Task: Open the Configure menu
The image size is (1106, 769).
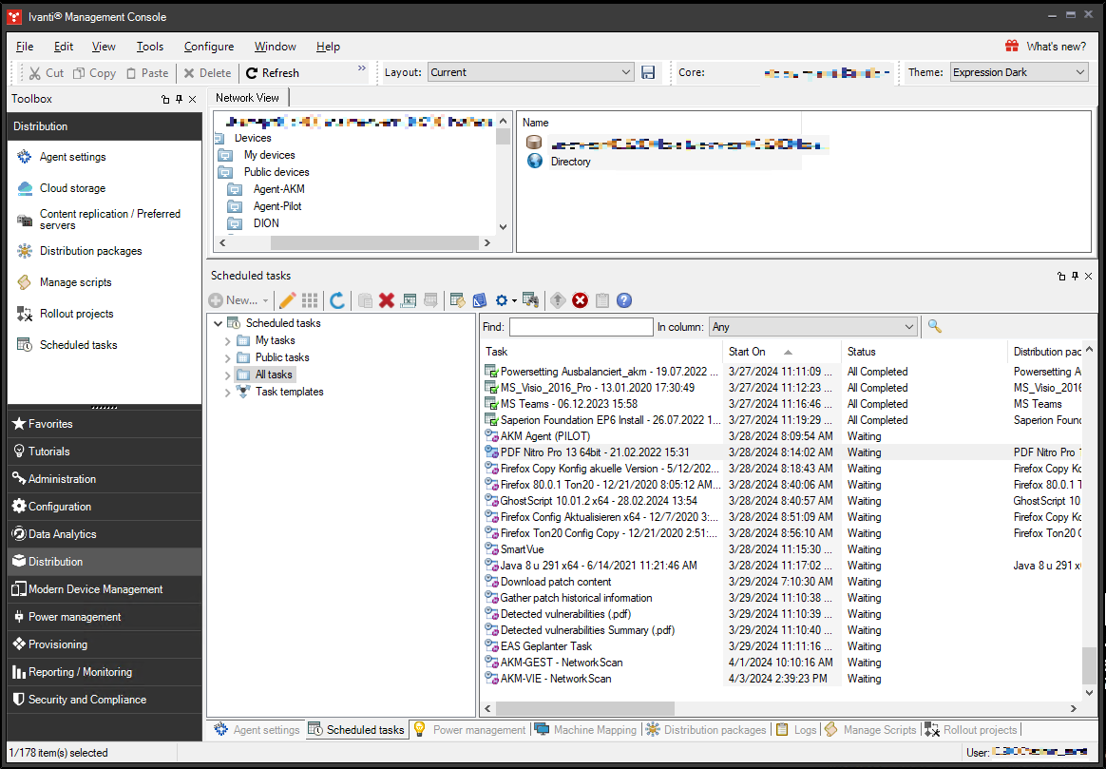Action: (209, 47)
